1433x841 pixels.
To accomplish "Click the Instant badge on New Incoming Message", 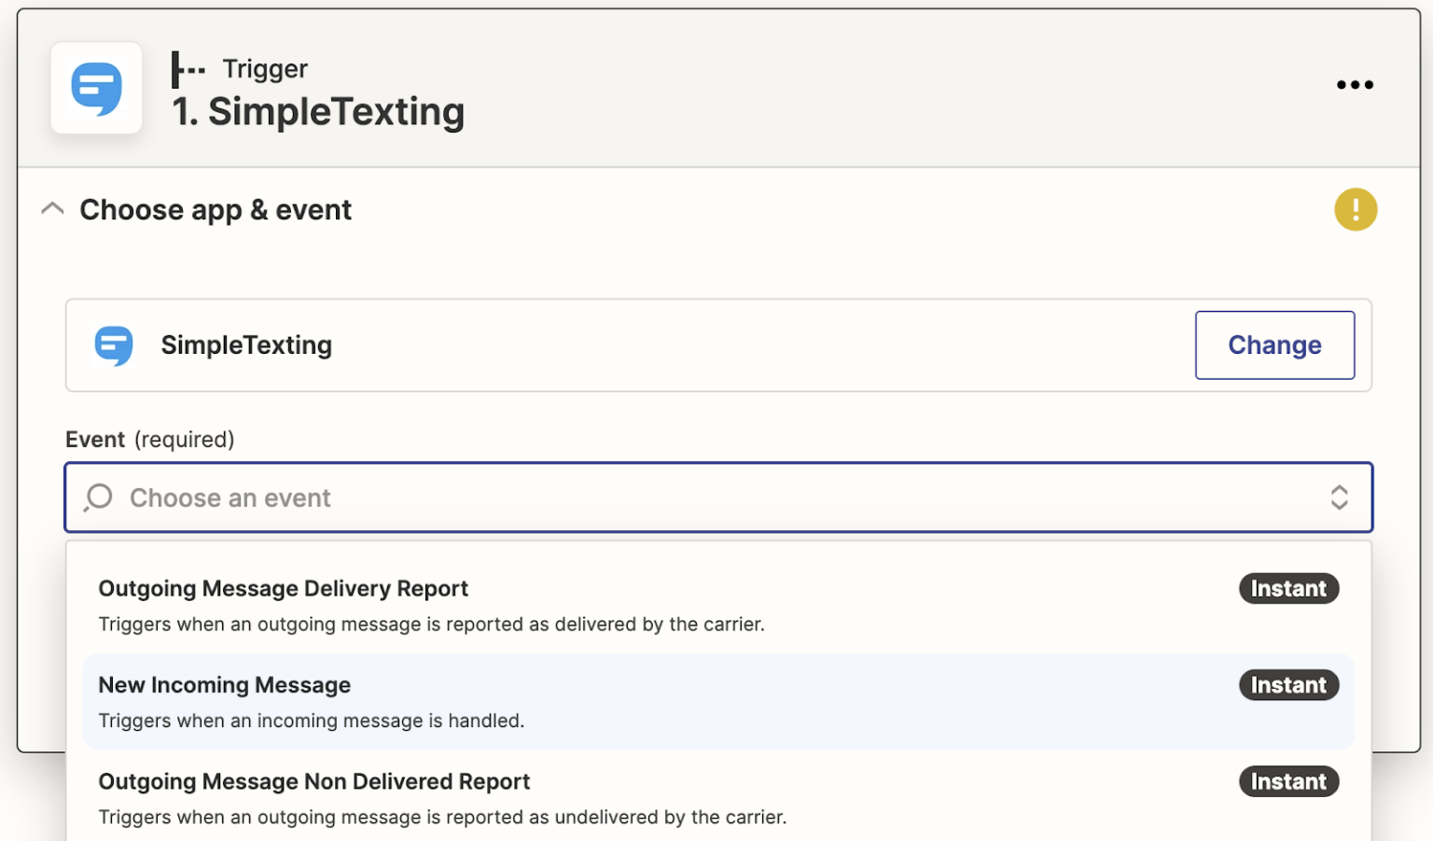I will (1288, 684).
